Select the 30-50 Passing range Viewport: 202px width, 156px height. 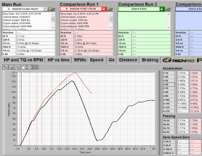[x=169, y=121]
